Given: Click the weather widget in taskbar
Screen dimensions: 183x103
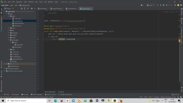Looking at the screenshot, I should [154, 100].
